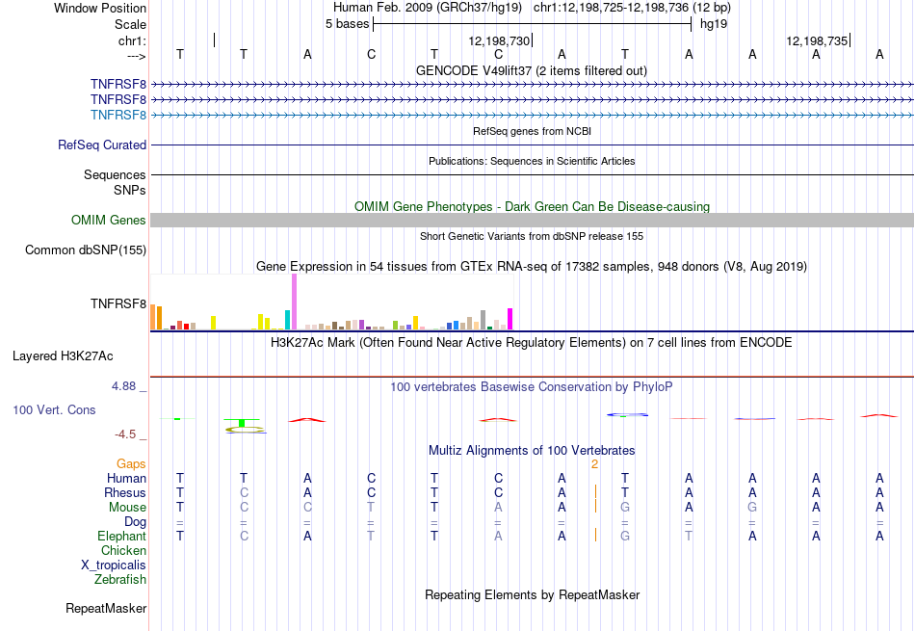Open the topmost TNFRSF8 GENCODE transcript label
Screen dimensions: 915x631
(x=118, y=84)
